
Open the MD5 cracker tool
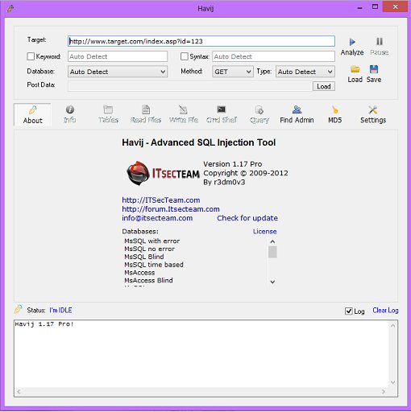click(x=335, y=114)
